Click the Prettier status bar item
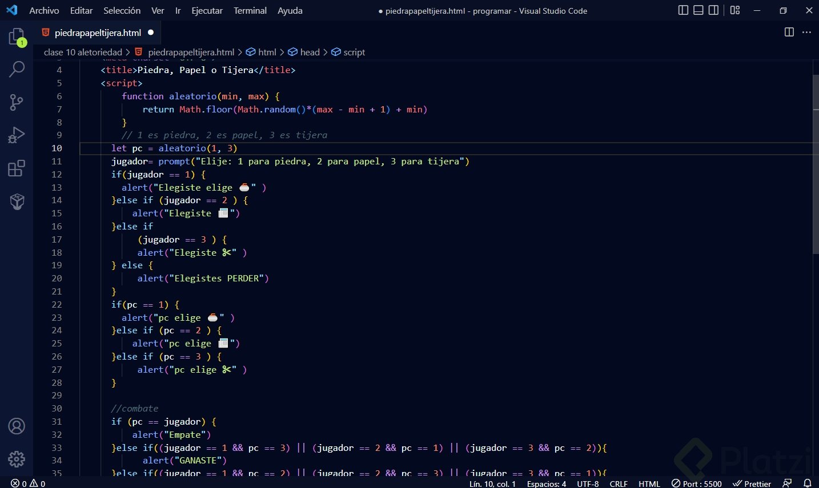Screen dimensions: 819x488 752,483
